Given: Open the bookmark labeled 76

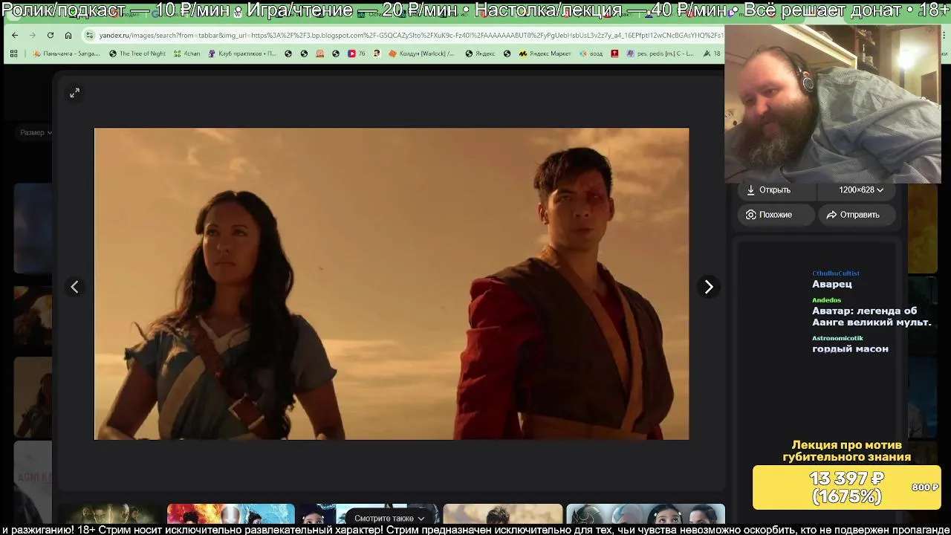Looking at the screenshot, I should pos(356,53).
